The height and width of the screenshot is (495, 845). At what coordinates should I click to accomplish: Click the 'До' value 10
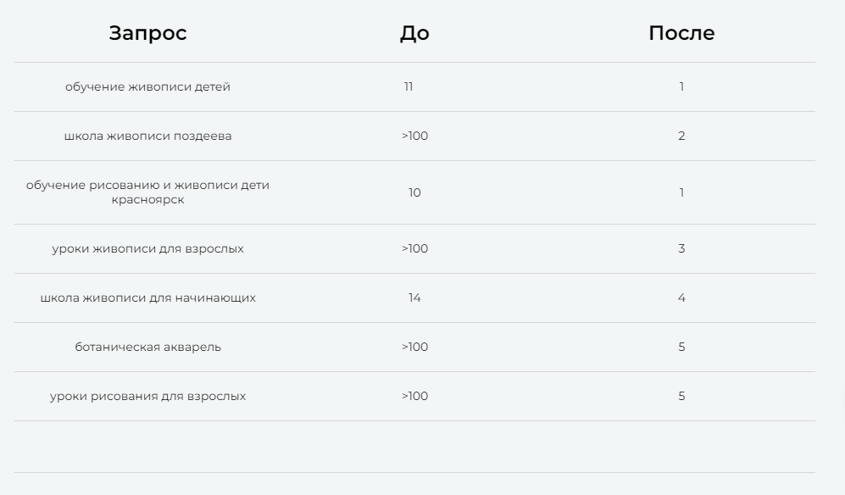pos(414,192)
